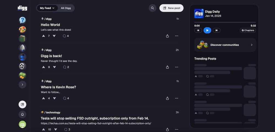Open the paint palette community icon
The image size is (275, 132).
click(x=22, y=29)
